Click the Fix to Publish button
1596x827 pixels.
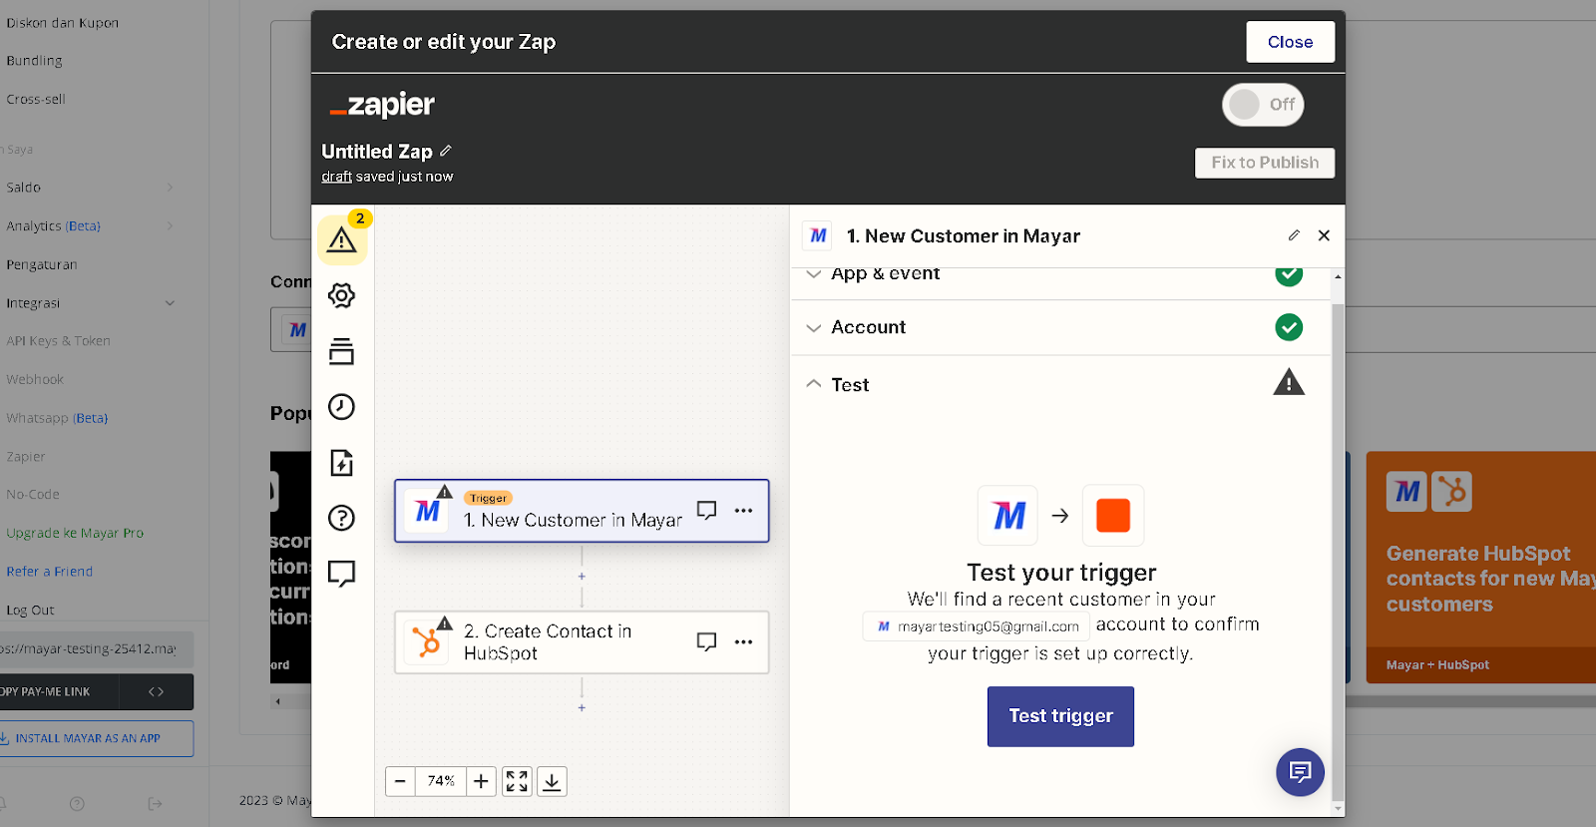[x=1265, y=163]
